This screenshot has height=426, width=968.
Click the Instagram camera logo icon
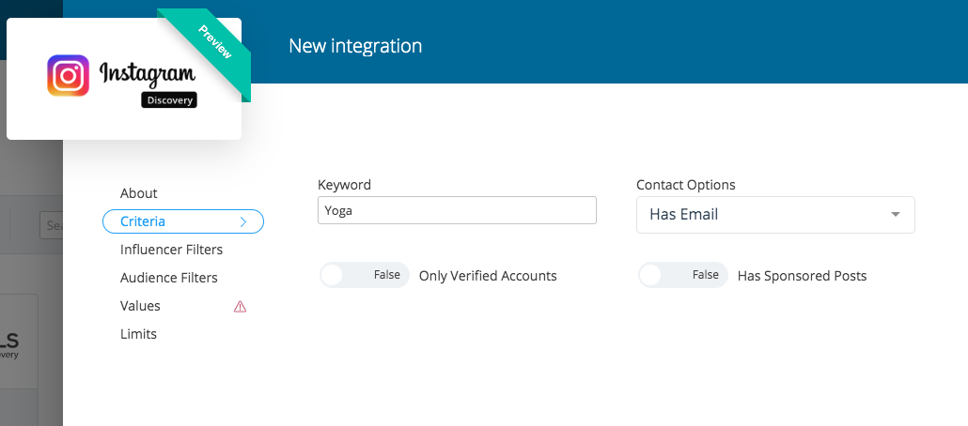click(x=69, y=76)
